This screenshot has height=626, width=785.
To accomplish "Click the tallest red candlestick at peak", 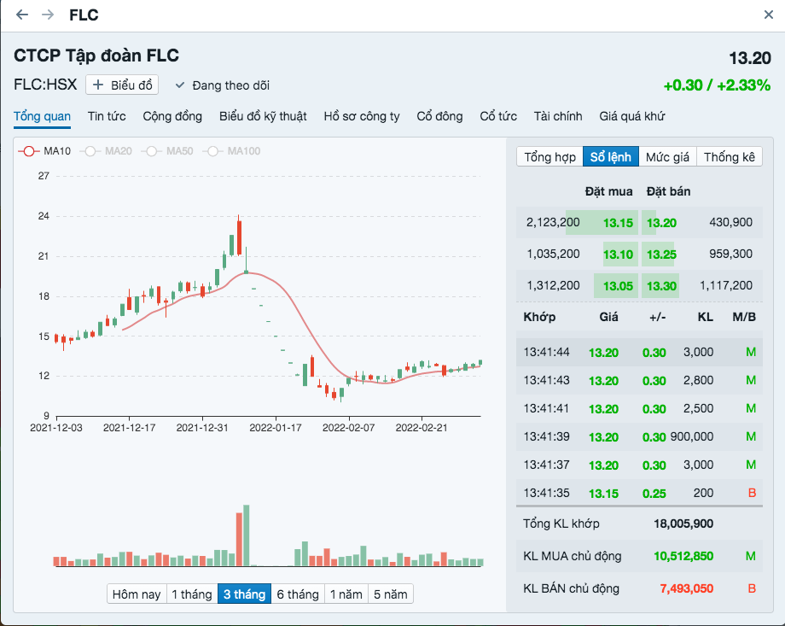I will 239,237.
